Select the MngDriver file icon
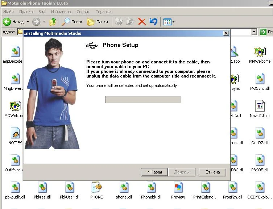 [15, 79]
